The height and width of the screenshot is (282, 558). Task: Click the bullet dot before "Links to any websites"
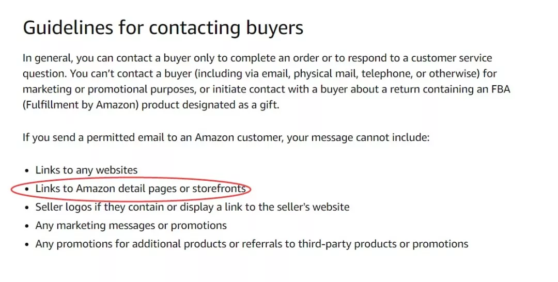(27, 170)
